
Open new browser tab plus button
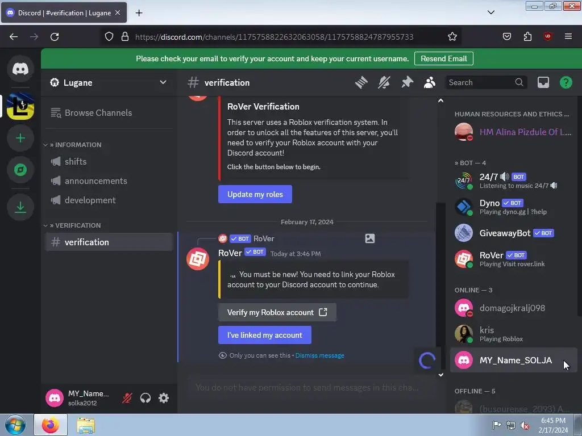pos(139,13)
